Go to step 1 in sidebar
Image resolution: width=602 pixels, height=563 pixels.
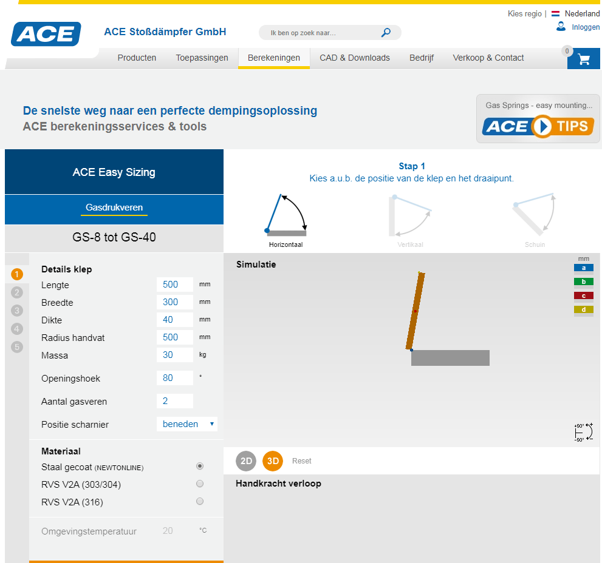(x=17, y=274)
